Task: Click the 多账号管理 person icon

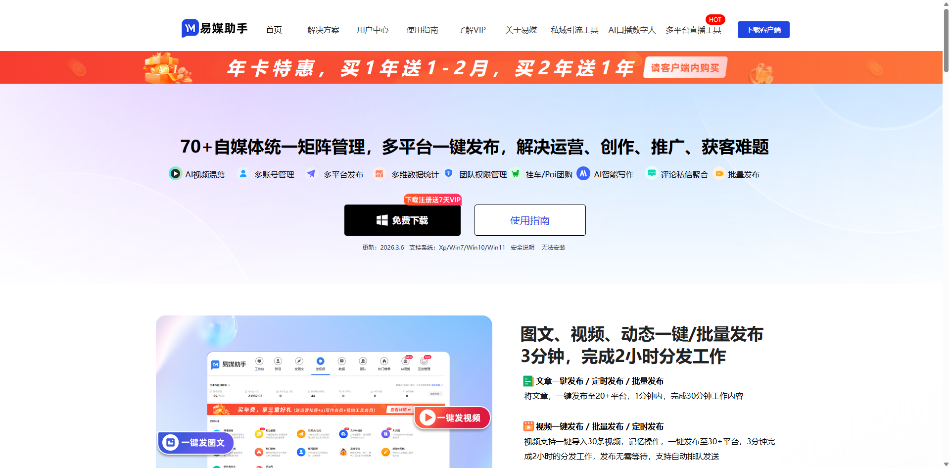Action: [243, 173]
